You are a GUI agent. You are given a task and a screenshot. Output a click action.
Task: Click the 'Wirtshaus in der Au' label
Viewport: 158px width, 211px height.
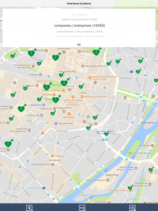click(x=119, y=190)
